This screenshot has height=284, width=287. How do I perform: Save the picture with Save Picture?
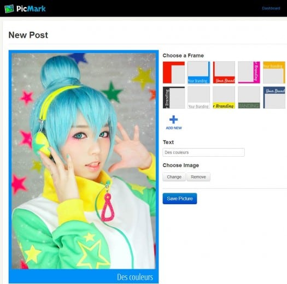point(180,199)
